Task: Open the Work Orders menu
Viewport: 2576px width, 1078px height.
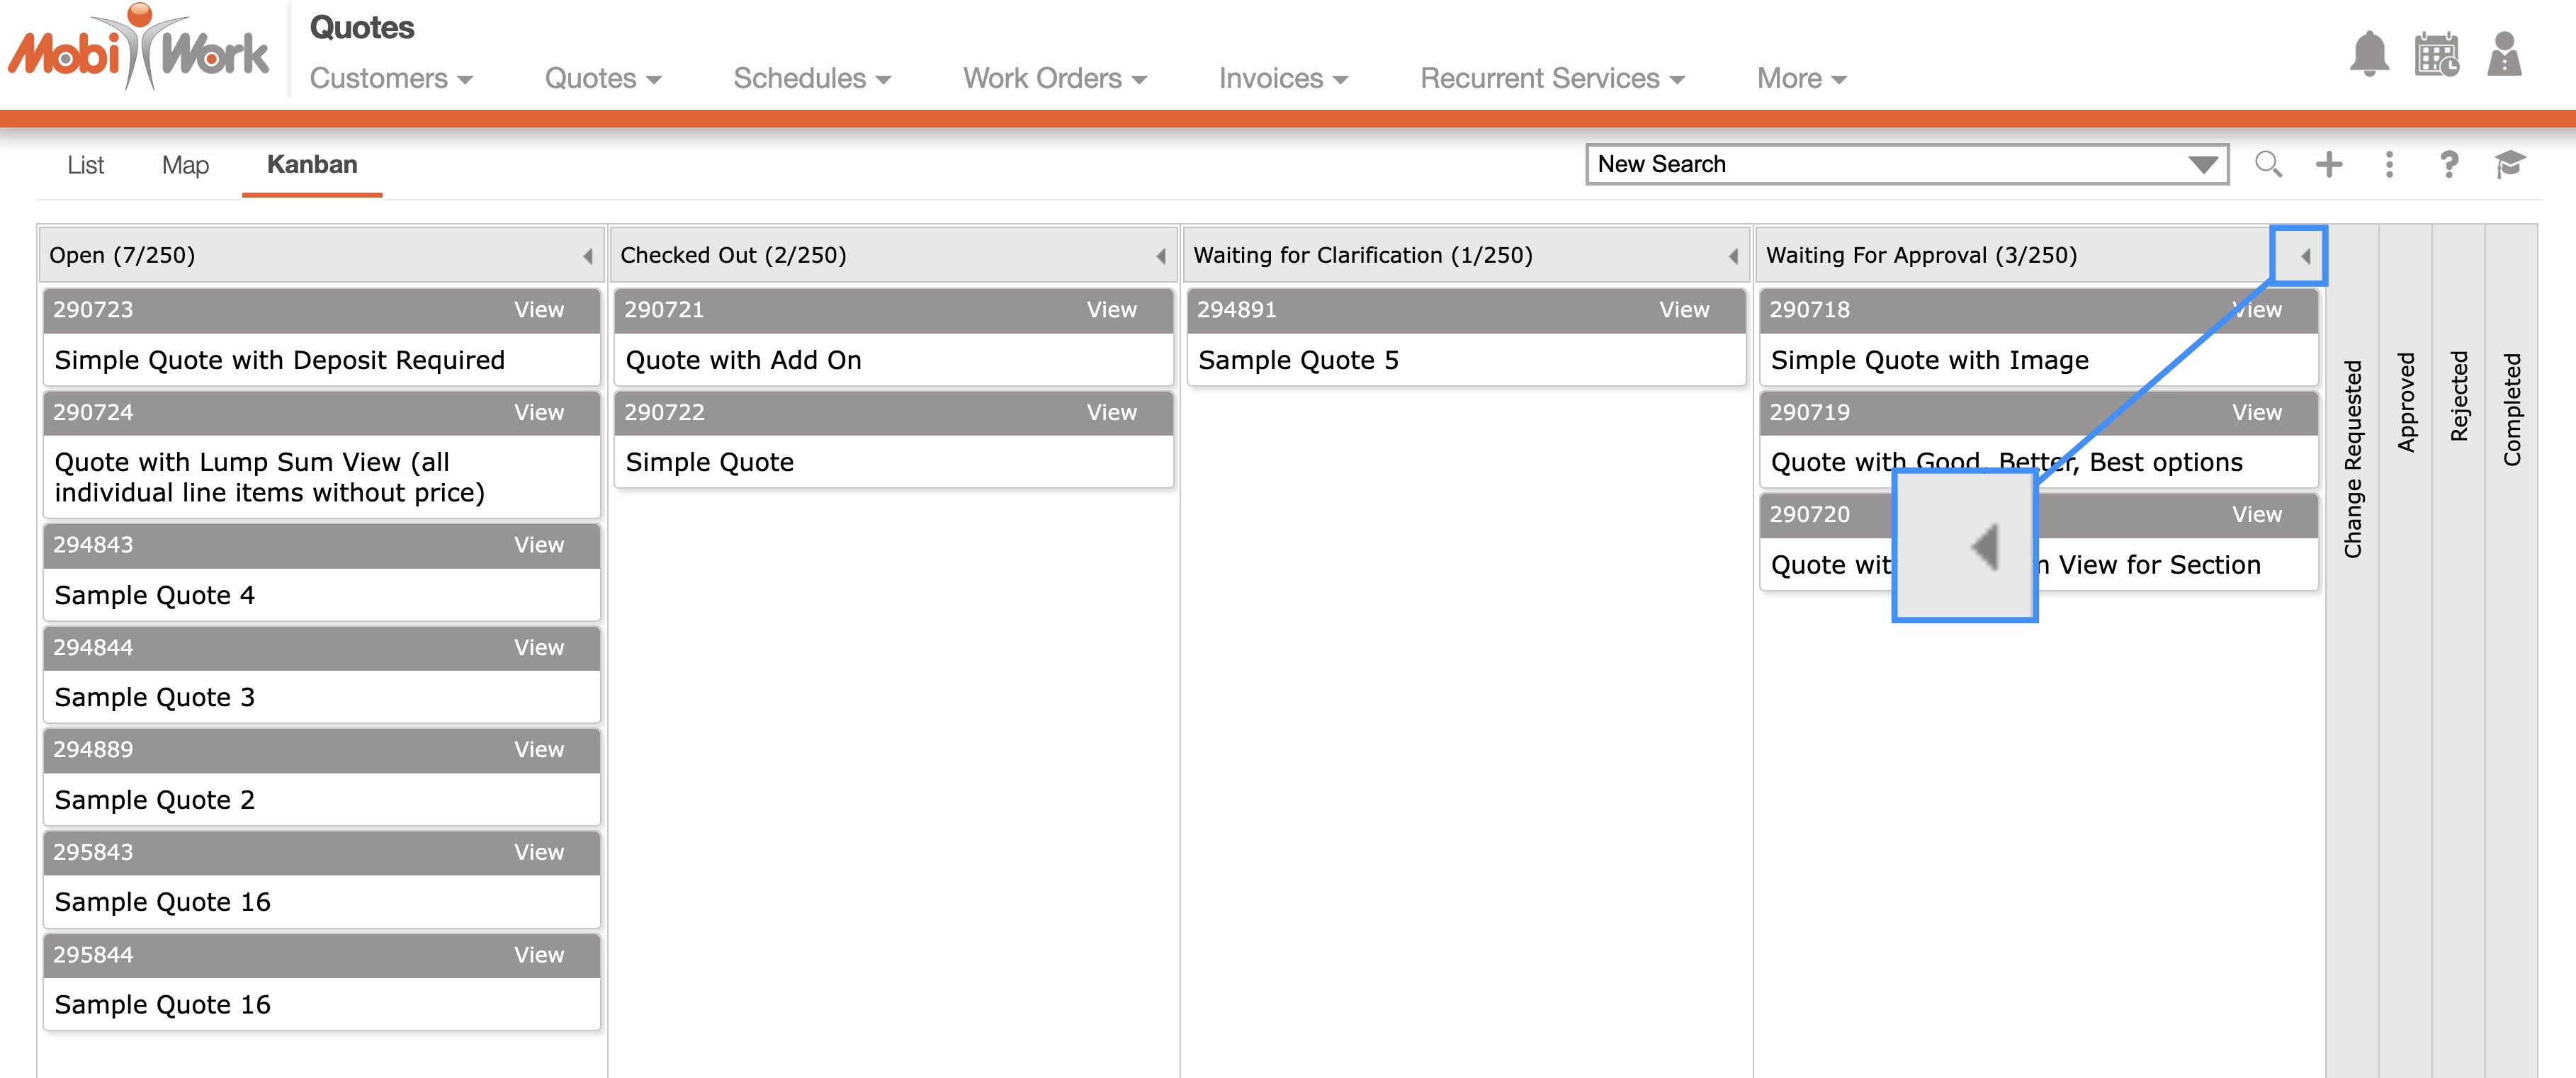Action: click(x=1054, y=78)
